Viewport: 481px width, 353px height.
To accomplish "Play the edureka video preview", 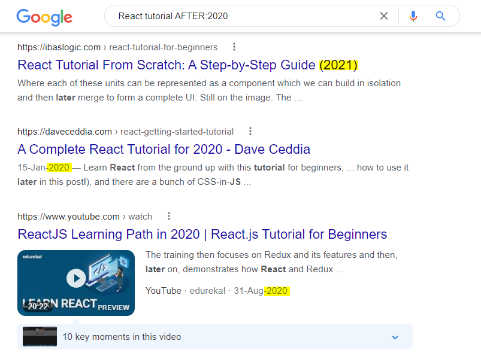I will point(76,278).
